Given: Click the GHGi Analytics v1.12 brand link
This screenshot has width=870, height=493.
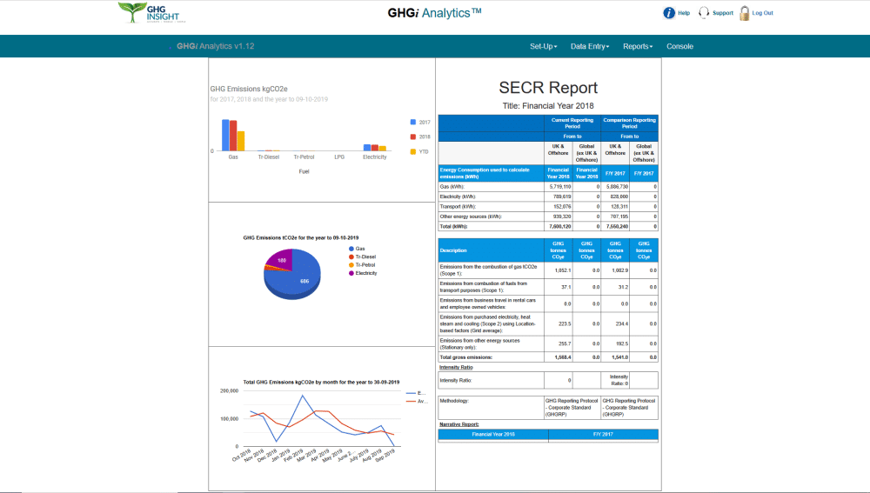Looking at the screenshot, I should pos(215,46).
